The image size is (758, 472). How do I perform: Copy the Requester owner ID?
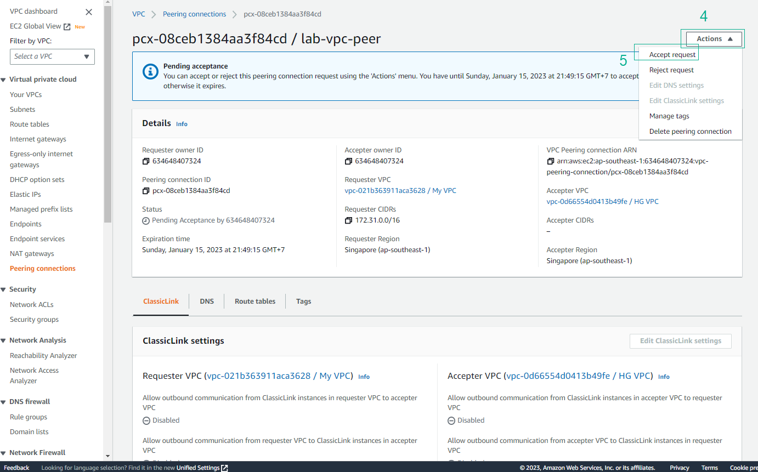[x=145, y=161]
